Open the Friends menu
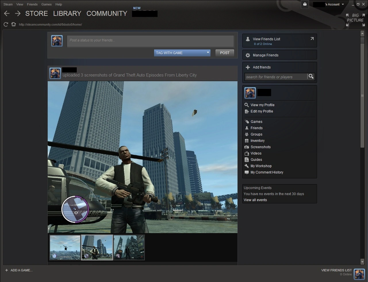This screenshot has height=282, width=368. pyautogui.click(x=32, y=4)
